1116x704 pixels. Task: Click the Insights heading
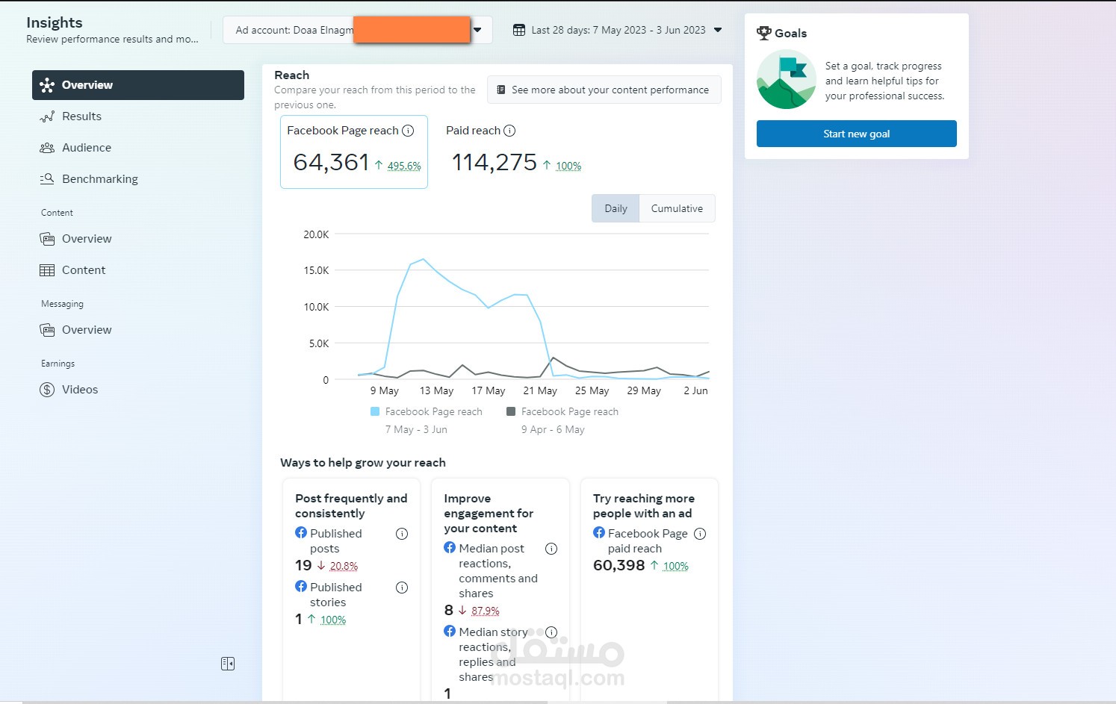click(55, 22)
